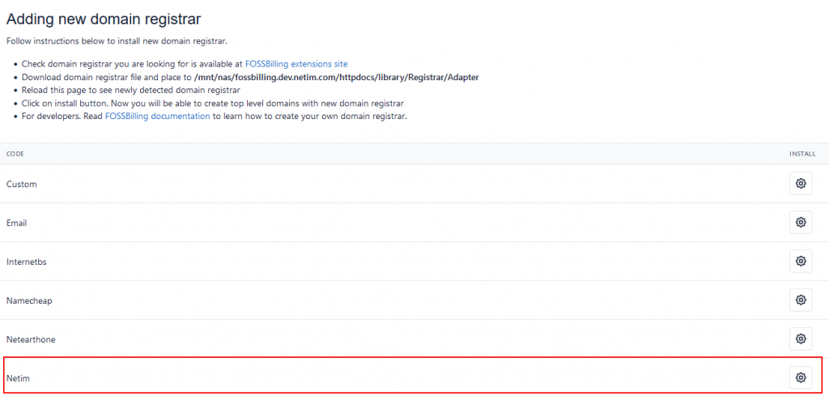This screenshot has height=396, width=829.
Task: Click the CODE column header
Action: (x=15, y=154)
